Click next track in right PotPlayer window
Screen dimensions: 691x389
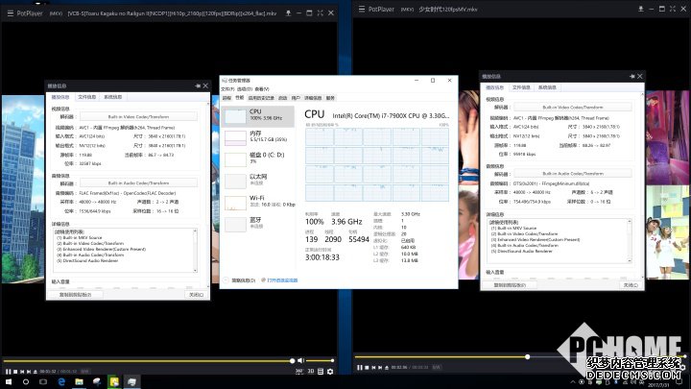(x=380, y=367)
